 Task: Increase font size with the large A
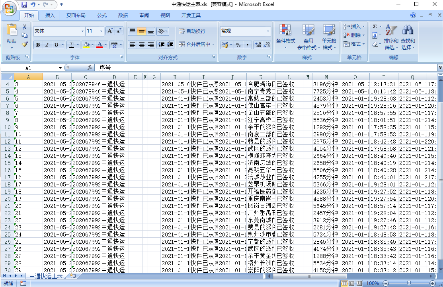pyautogui.click(x=110, y=31)
